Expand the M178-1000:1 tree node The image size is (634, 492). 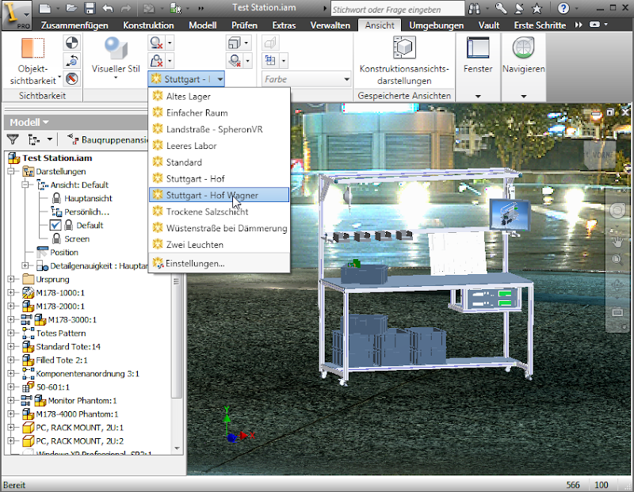pyautogui.click(x=11, y=292)
